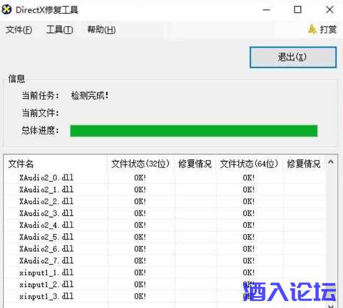Select the xinput1_3.dll row
Image resolution: width=343 pixels, height=308 pixels.
coord(164,296)
